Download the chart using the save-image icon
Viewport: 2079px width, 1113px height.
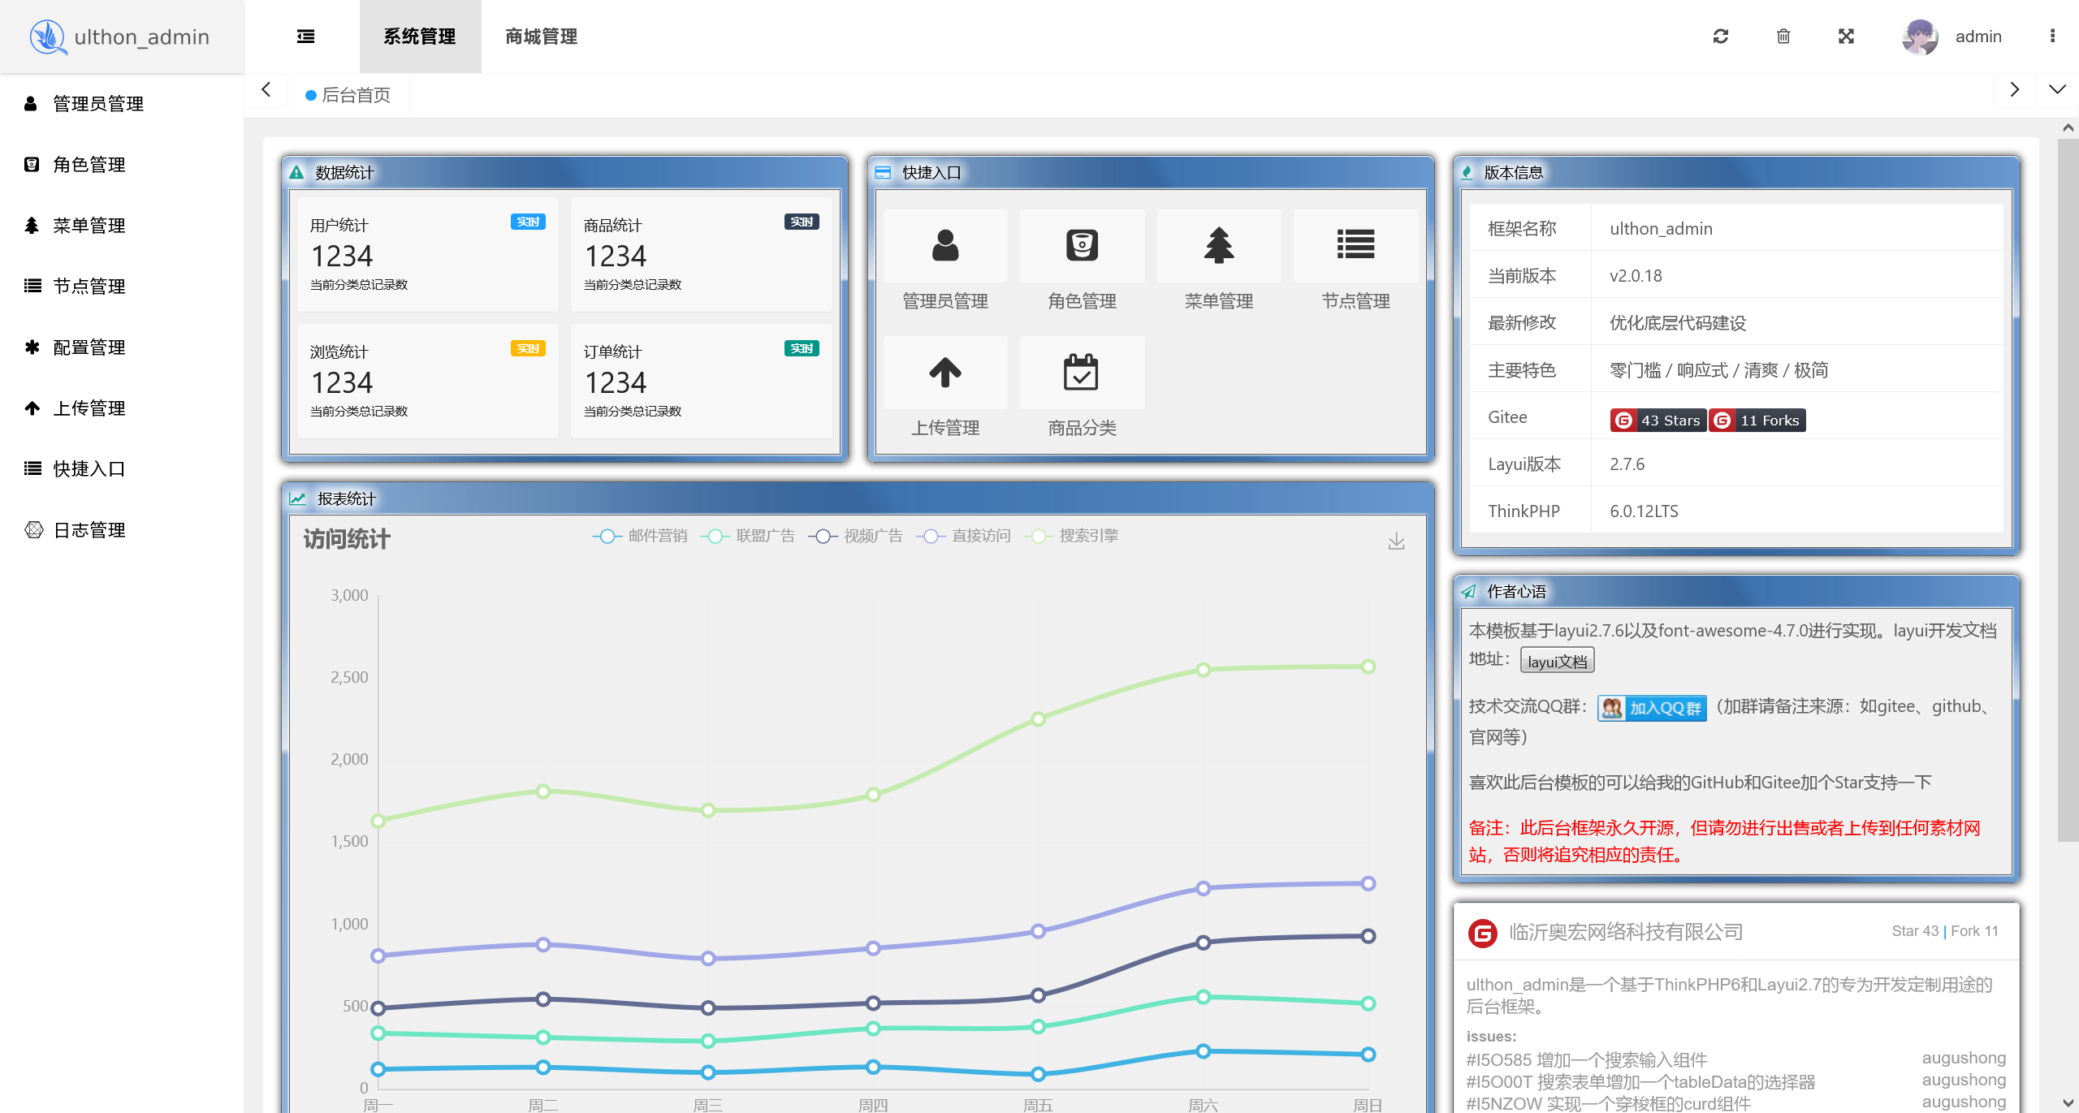pyautogui.click(x=1396, y=541)
